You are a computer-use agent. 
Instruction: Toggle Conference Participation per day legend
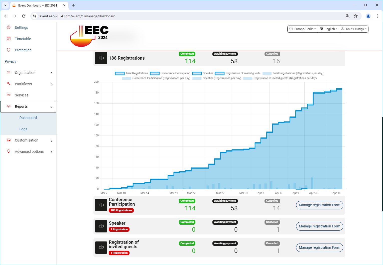pos(156,78)
